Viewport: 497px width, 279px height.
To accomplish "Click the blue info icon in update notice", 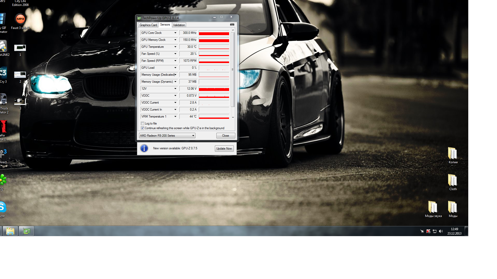I will 144,148.
